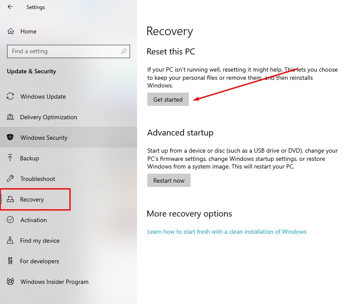Image resolution: width=358 pixels, height=304 pixels.
Task: Select the Activation checkmark icon
Action: 10,220
